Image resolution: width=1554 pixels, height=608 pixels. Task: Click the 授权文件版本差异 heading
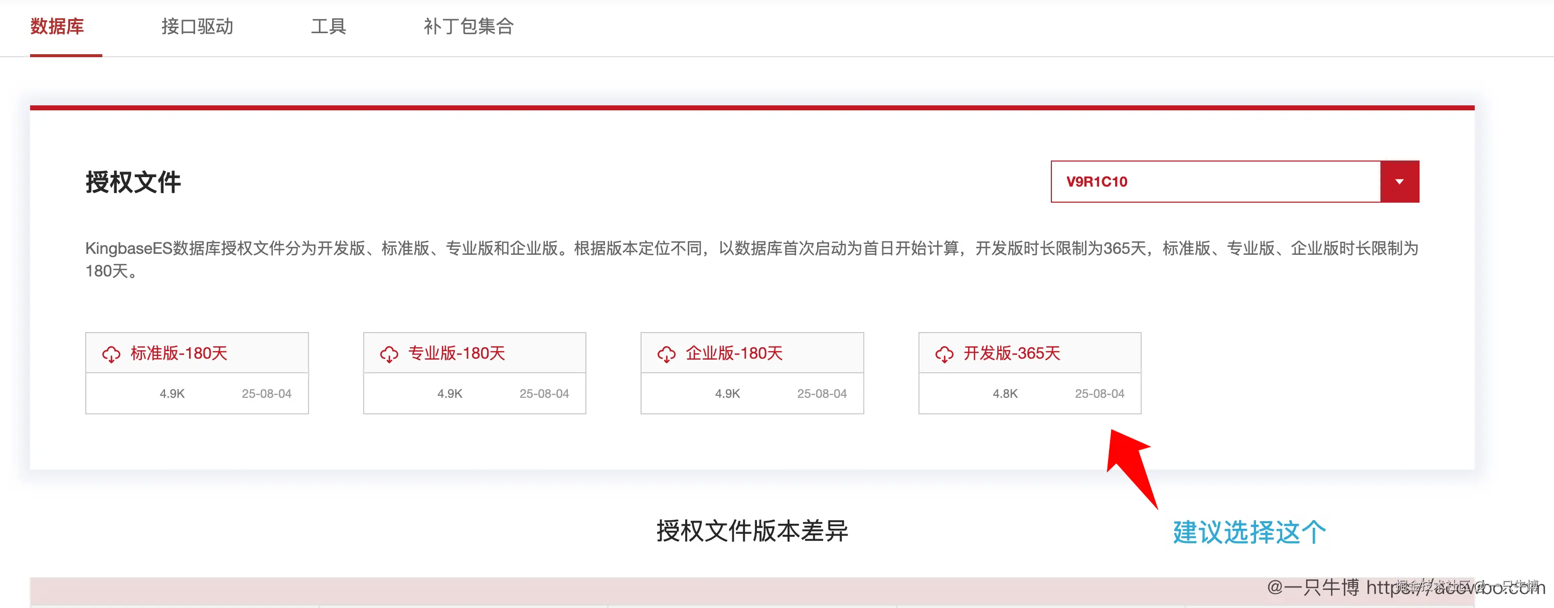pos(752,531)
